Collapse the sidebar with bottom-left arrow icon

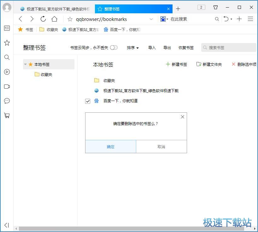(7, 225)
